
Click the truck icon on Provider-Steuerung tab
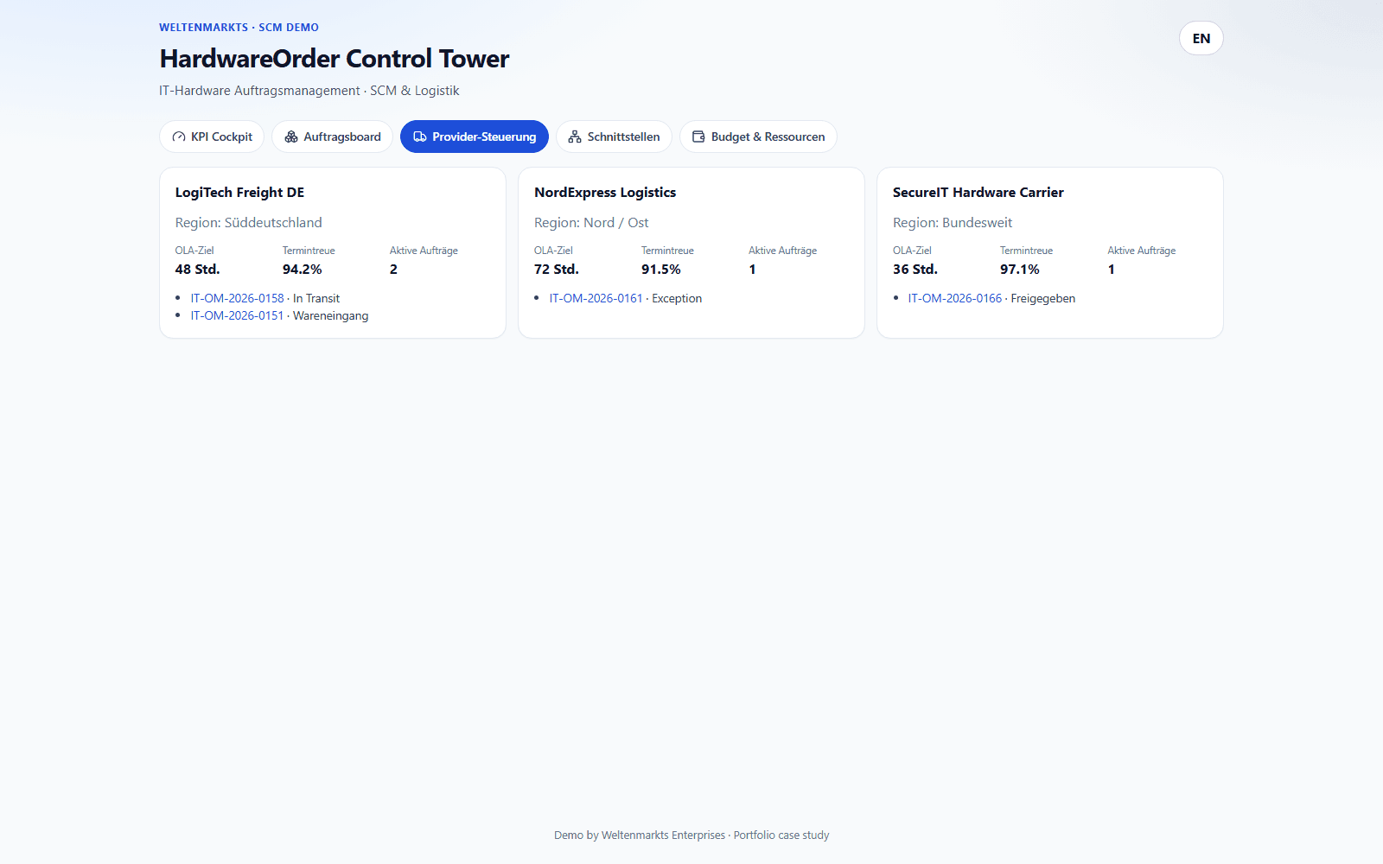(x=420, y=137)
